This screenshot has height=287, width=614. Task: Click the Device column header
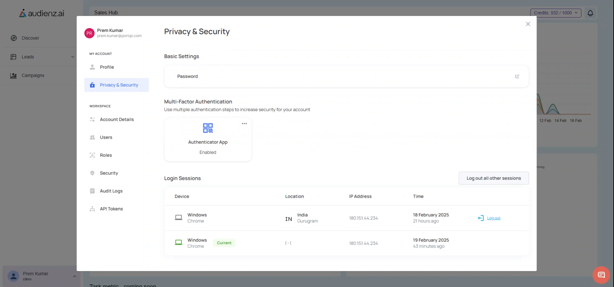pyautogui.click(x=182, y=197)
